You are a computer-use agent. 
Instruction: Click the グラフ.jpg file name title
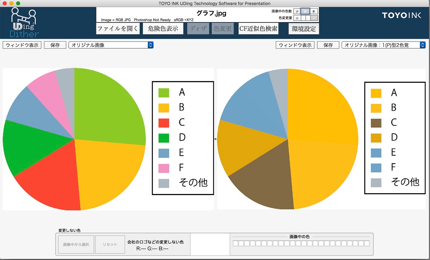pyautogui.click(x=212, y=13)
